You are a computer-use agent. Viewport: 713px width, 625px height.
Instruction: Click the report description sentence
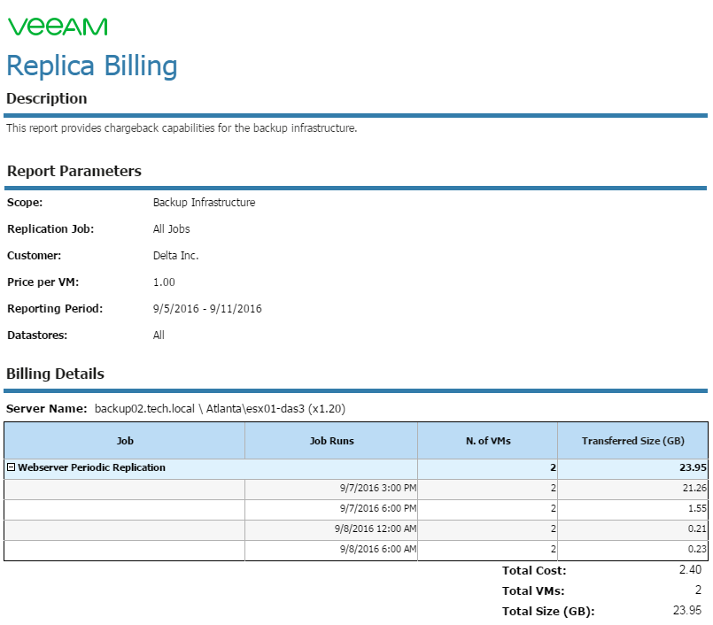(x=182, y=128)
